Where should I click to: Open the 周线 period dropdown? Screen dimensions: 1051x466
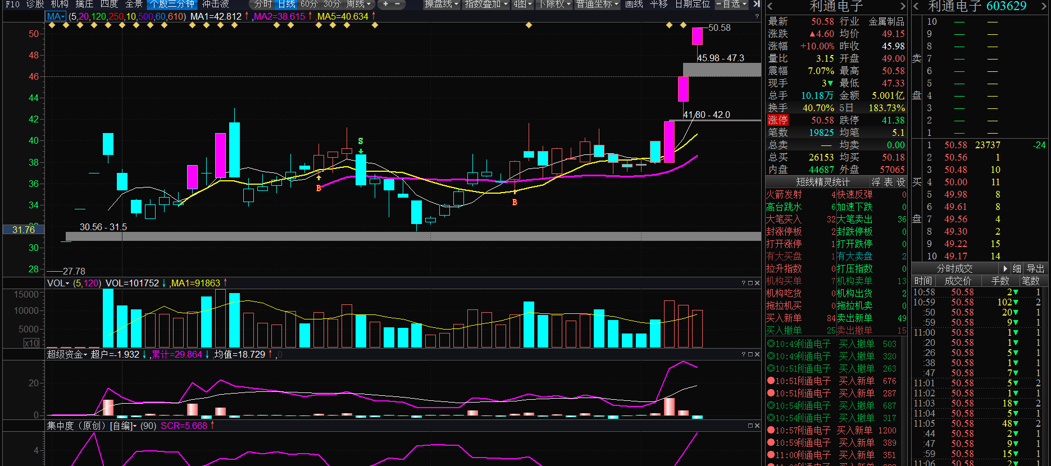pos(358,4)
